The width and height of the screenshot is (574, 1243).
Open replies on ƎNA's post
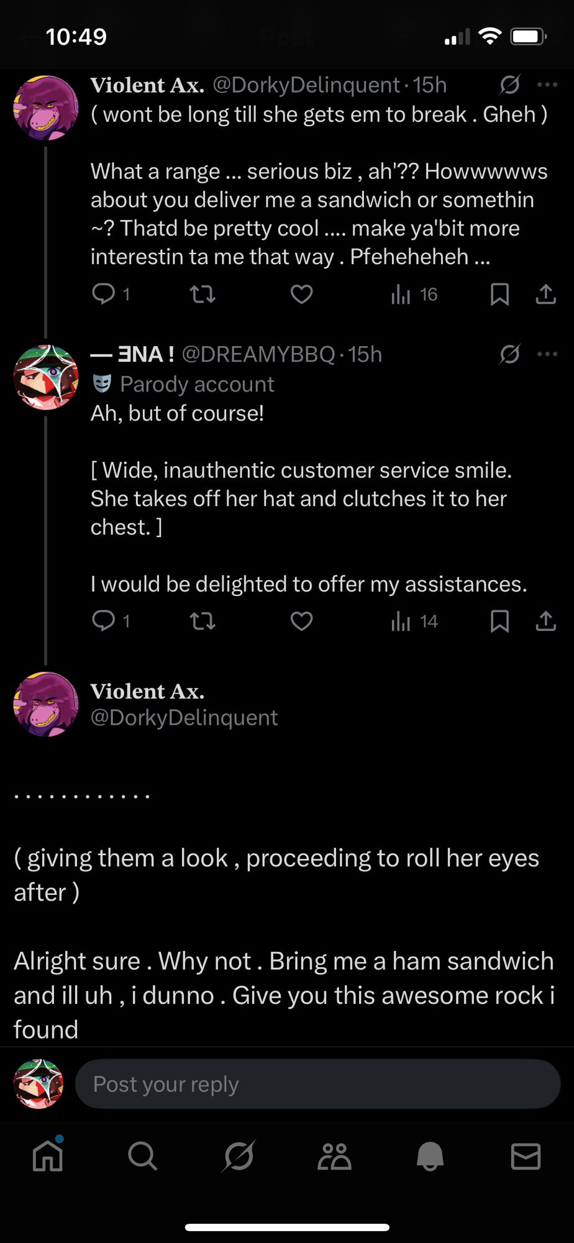tap(104, 621)
